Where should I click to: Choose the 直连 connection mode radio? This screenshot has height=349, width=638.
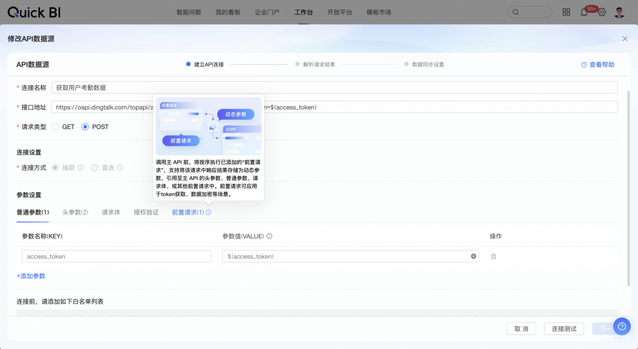coord(95,167)
